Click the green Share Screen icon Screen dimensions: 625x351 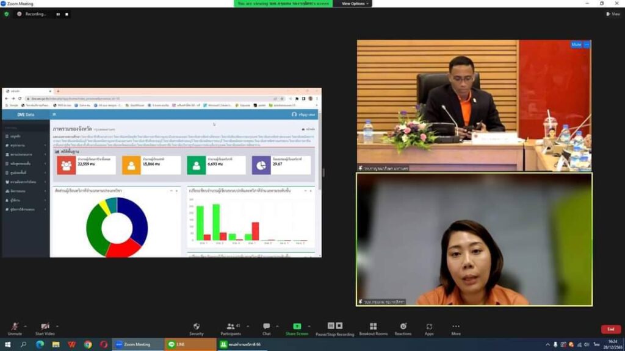coord(297,327)
